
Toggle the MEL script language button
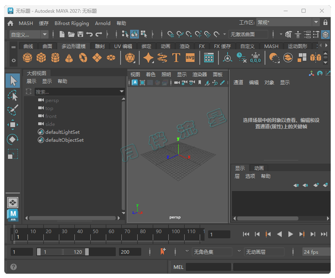[179, 267]
